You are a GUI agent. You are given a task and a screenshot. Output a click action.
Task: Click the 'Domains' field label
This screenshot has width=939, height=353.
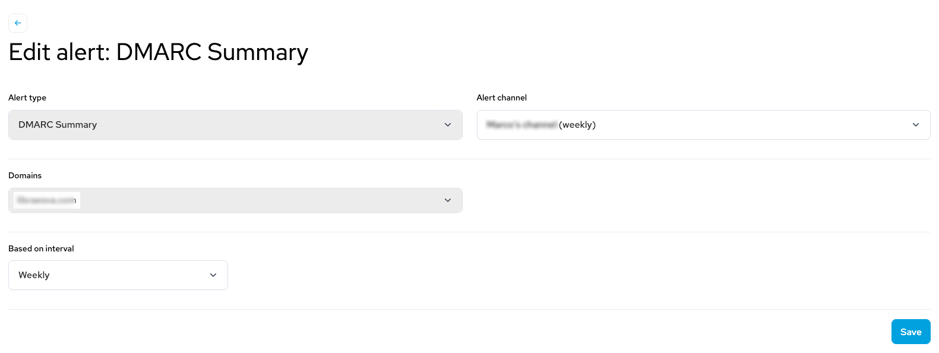[25, 175]
